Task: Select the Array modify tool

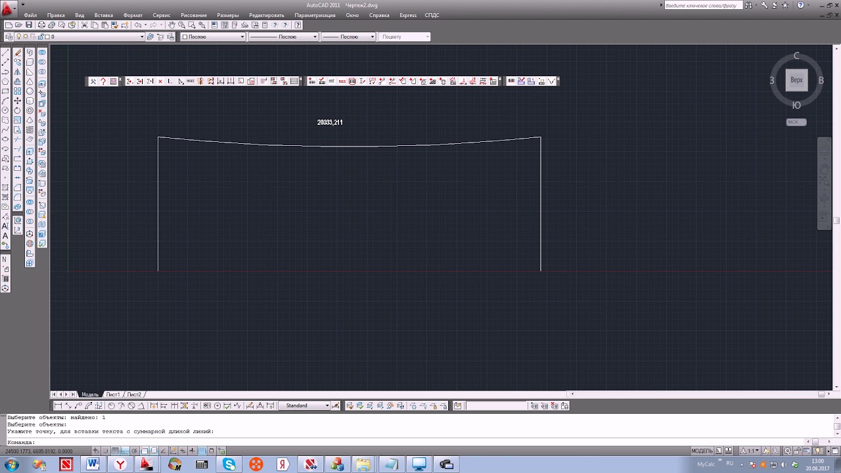Action: [18, 91]
